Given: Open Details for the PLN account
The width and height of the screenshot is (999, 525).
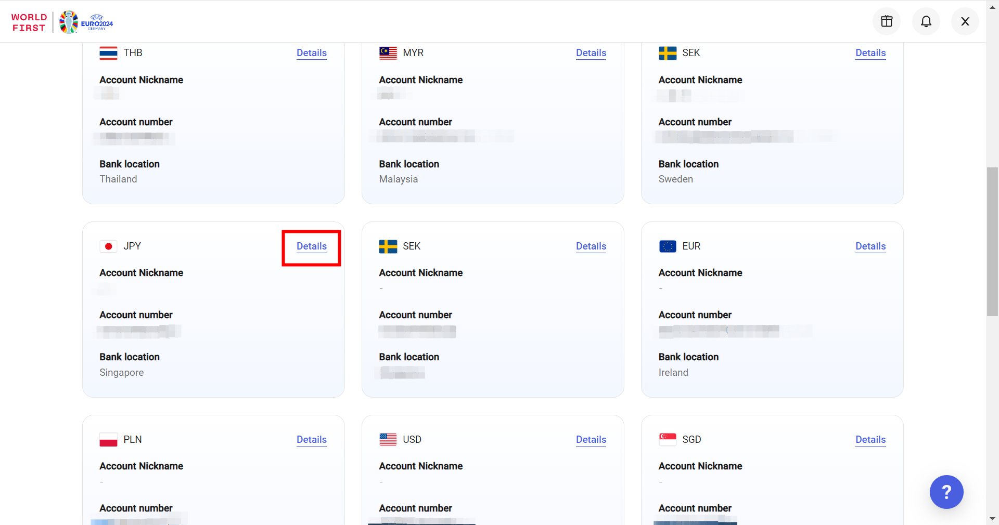Looking at the screenshot, I should (312, 440).
